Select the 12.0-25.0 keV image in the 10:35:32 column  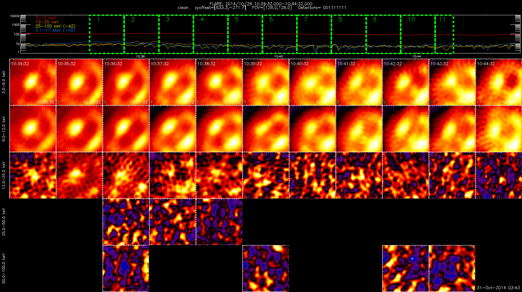click(x=79, y=175)
